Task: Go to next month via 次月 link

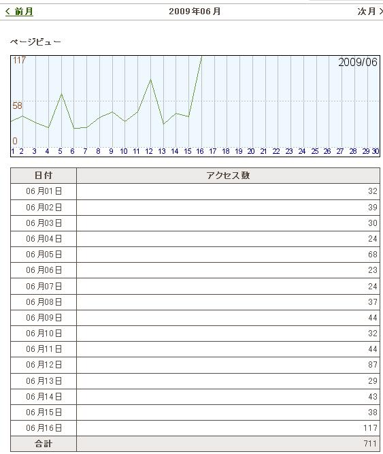Action: (x=370, y=12)
